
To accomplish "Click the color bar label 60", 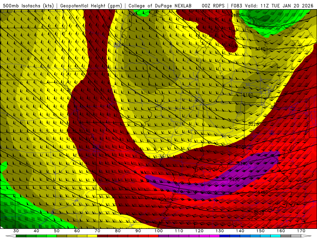I will [x=77, y=231].
